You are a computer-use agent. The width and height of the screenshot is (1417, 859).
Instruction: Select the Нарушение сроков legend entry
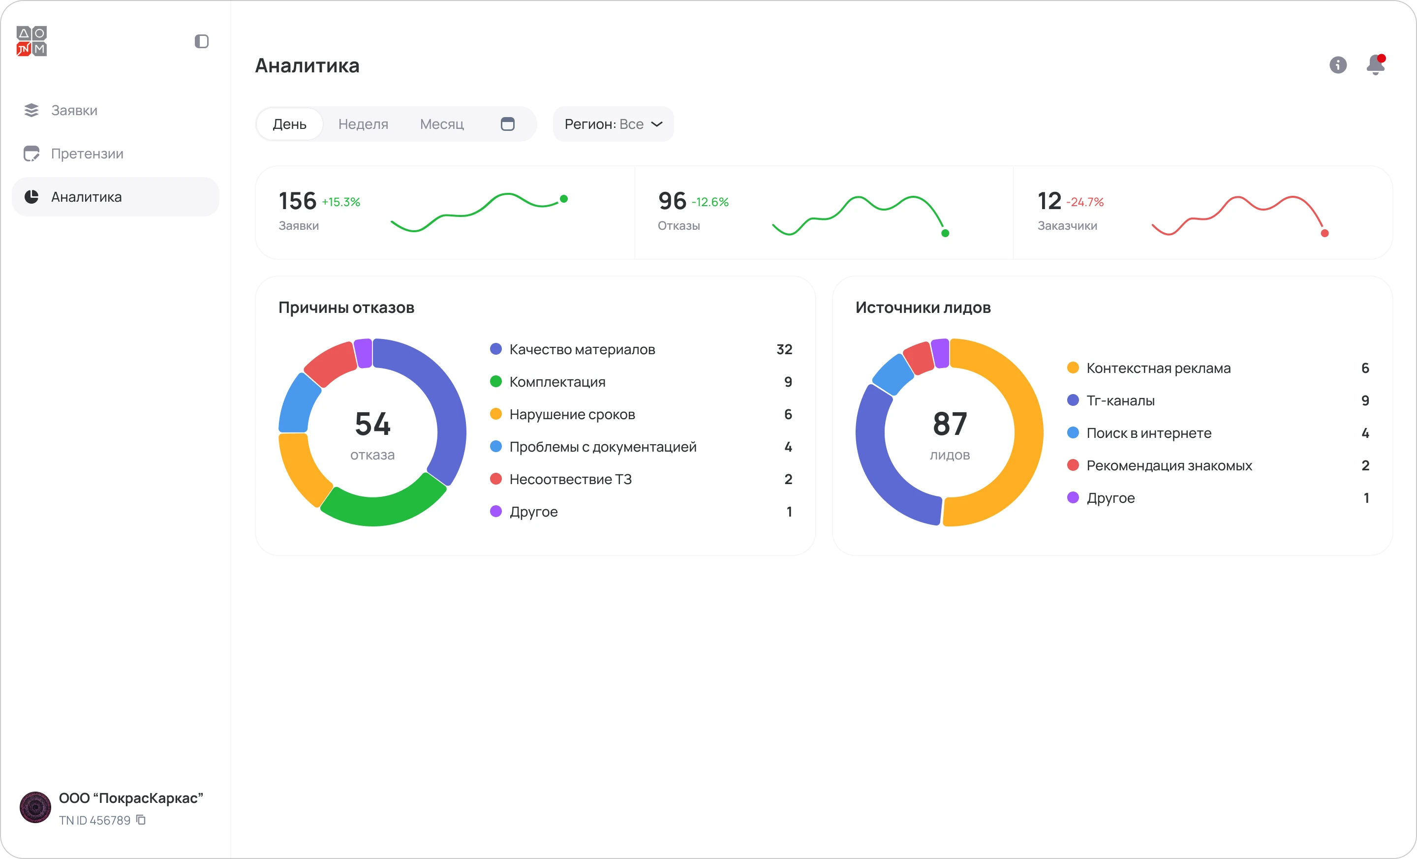[x=641, y=414]
